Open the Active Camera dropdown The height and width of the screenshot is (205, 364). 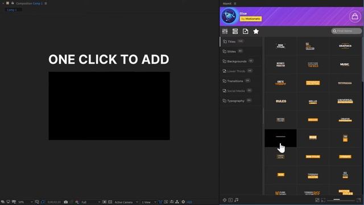pos(126,202)
